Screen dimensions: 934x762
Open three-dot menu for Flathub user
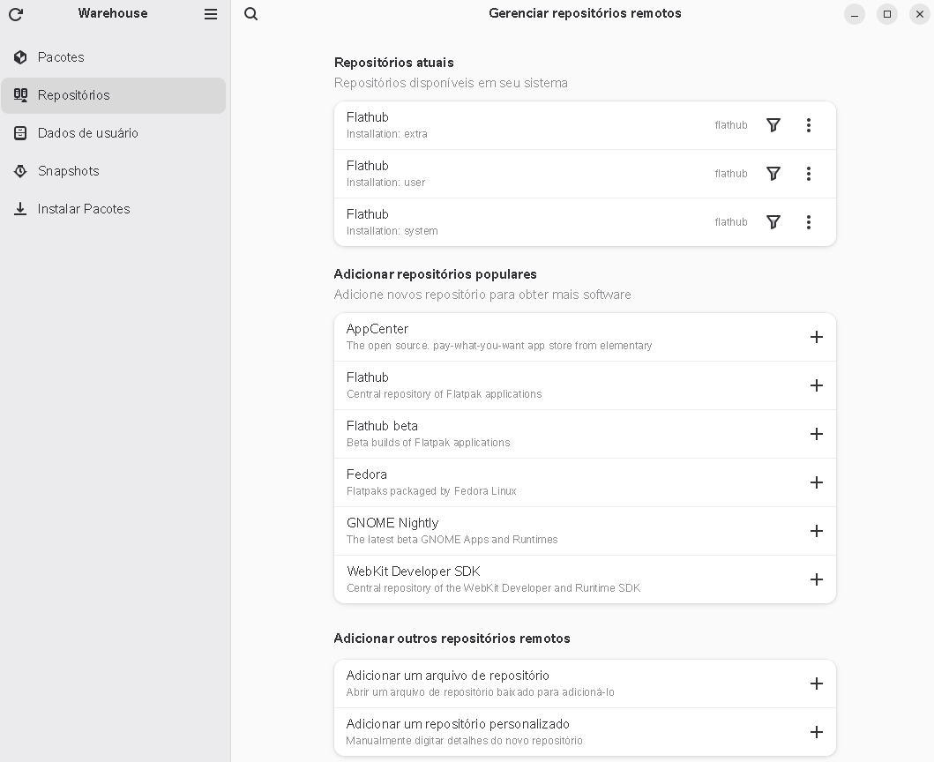pos(809,174)
